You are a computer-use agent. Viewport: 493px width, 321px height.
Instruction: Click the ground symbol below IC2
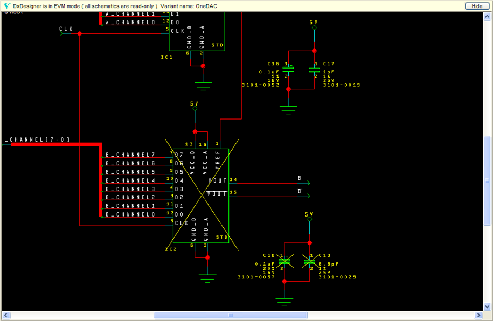pos(206,278)
